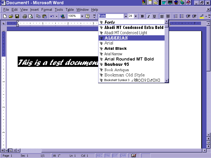Toggle Underline formatting
Screen dimensions: 211x158
(154, 16)
